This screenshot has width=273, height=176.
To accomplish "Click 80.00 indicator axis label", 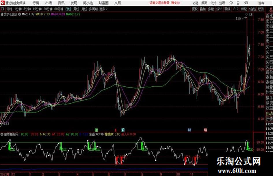I will pos(260,142).
